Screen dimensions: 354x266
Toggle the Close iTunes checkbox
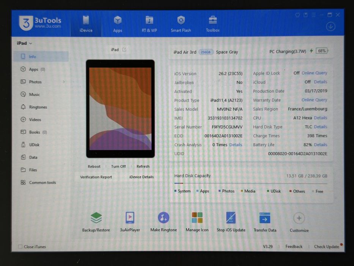click(20, 247)
